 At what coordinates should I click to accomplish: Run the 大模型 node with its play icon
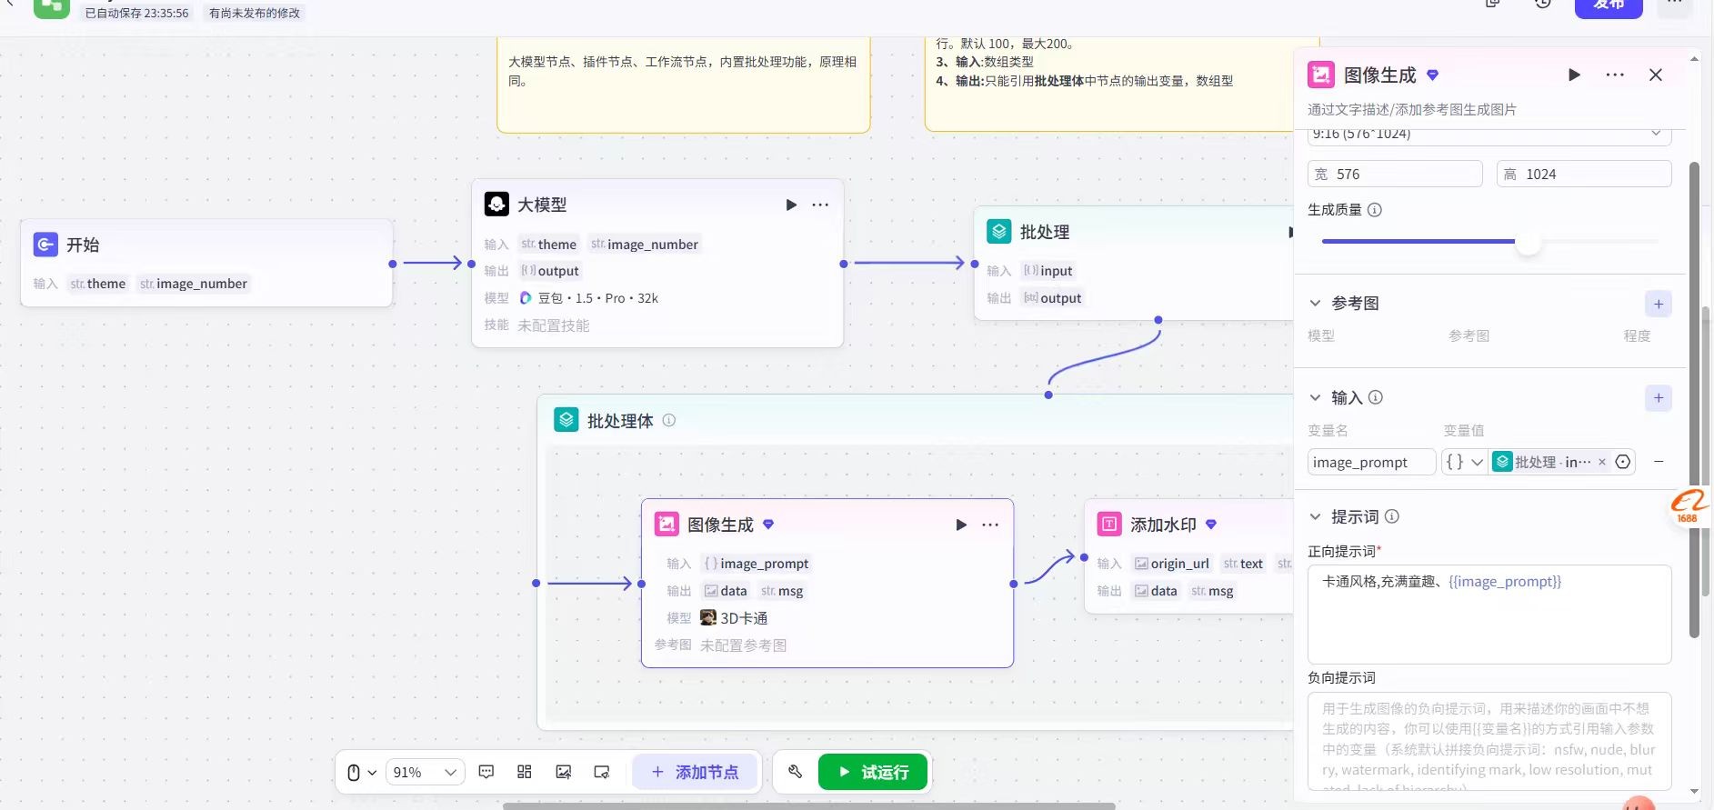(791, 205)
